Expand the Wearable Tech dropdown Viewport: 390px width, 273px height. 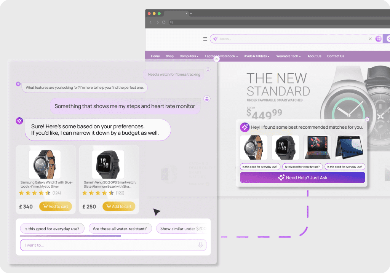(289, 56)
